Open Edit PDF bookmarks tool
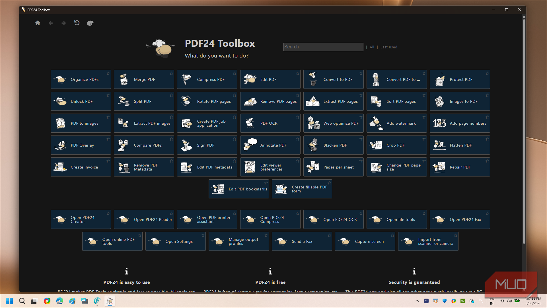 (239, 189)
